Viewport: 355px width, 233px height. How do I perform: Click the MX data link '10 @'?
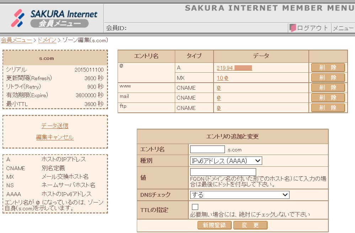point(222,78)
